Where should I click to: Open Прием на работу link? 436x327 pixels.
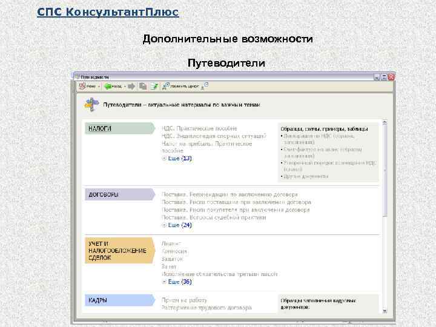tap(184, 300)
